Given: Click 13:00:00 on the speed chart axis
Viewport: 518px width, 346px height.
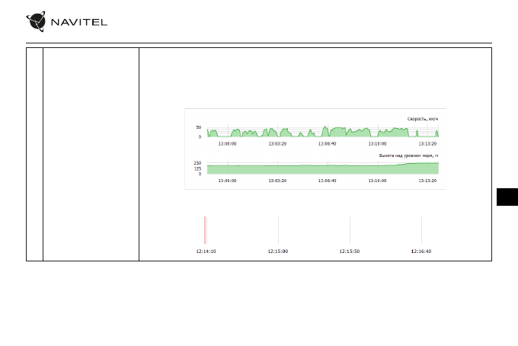Looking at the screenshot, I should (227, 143).
